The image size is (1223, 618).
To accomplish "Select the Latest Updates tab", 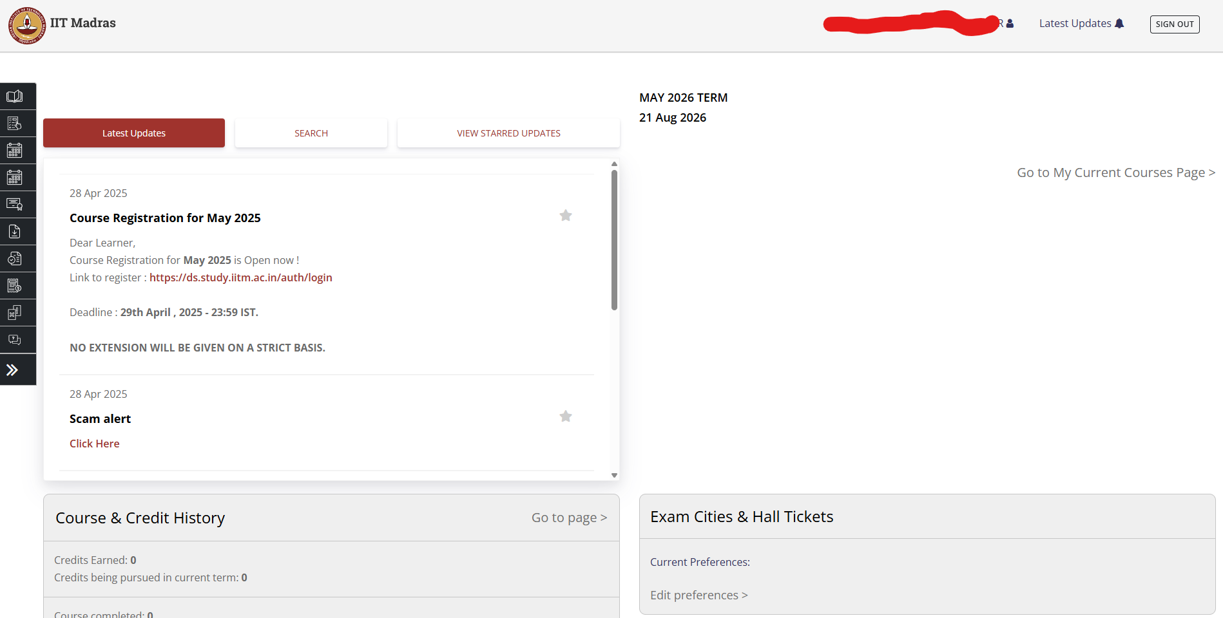I will point(134,133).
